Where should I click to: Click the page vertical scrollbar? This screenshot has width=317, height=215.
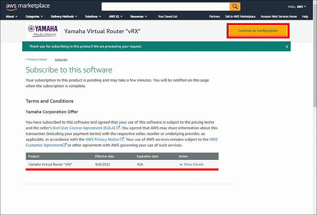click(315, 56)
